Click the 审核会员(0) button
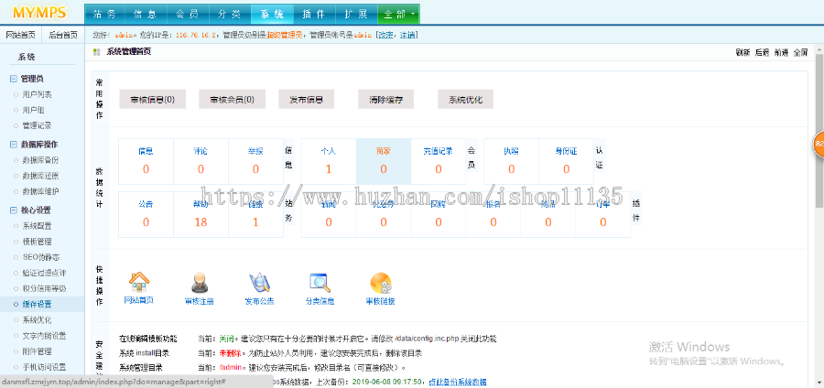 pos(232,99)
